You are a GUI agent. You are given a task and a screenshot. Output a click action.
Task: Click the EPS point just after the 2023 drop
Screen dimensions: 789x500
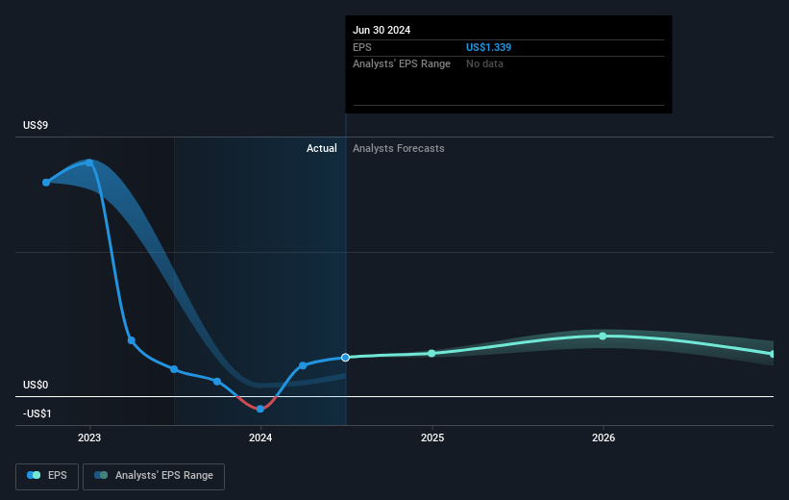[x=132, y=340]
